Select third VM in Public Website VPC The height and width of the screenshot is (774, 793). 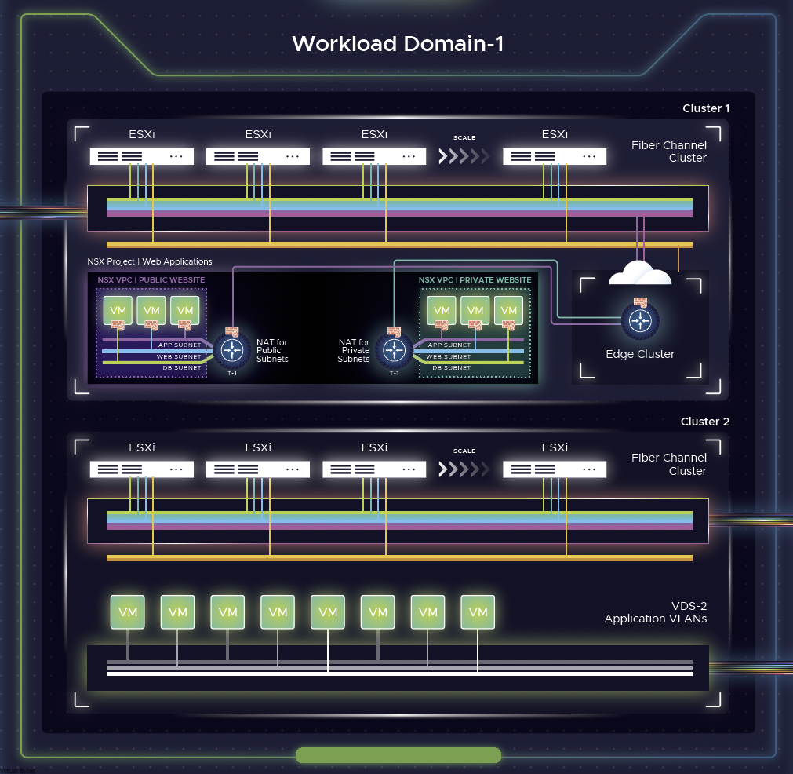pyautogui.click(x=184, y=310)
